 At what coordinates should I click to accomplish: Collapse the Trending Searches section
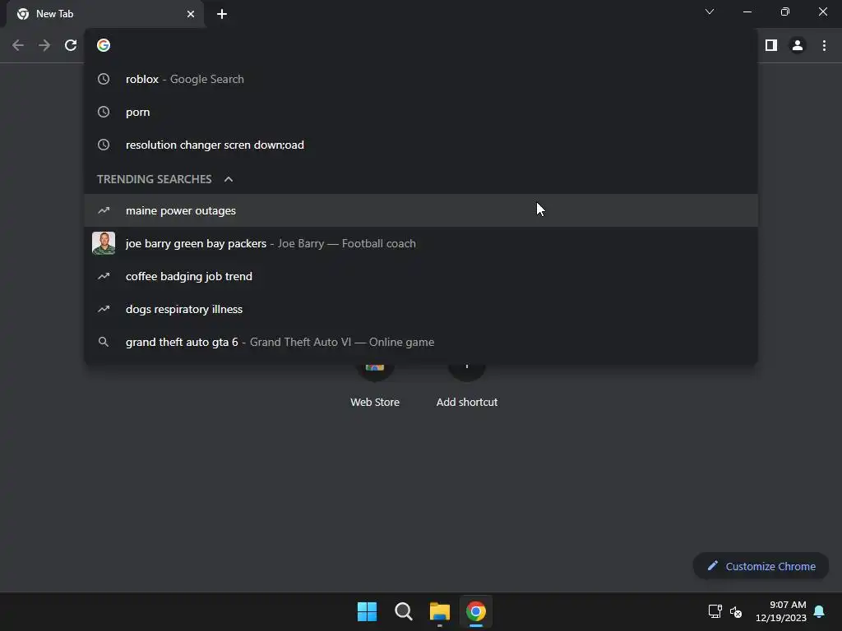tap(229, 179)
